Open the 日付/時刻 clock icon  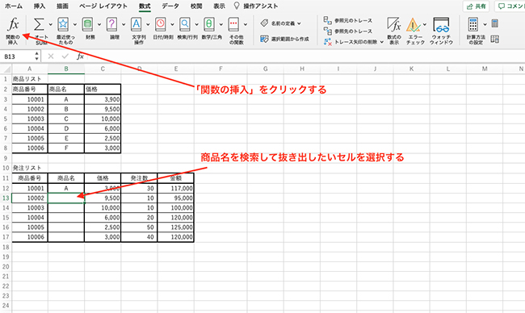point(161,24)
